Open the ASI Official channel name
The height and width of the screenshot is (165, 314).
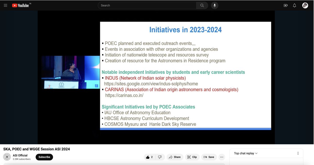20,156
